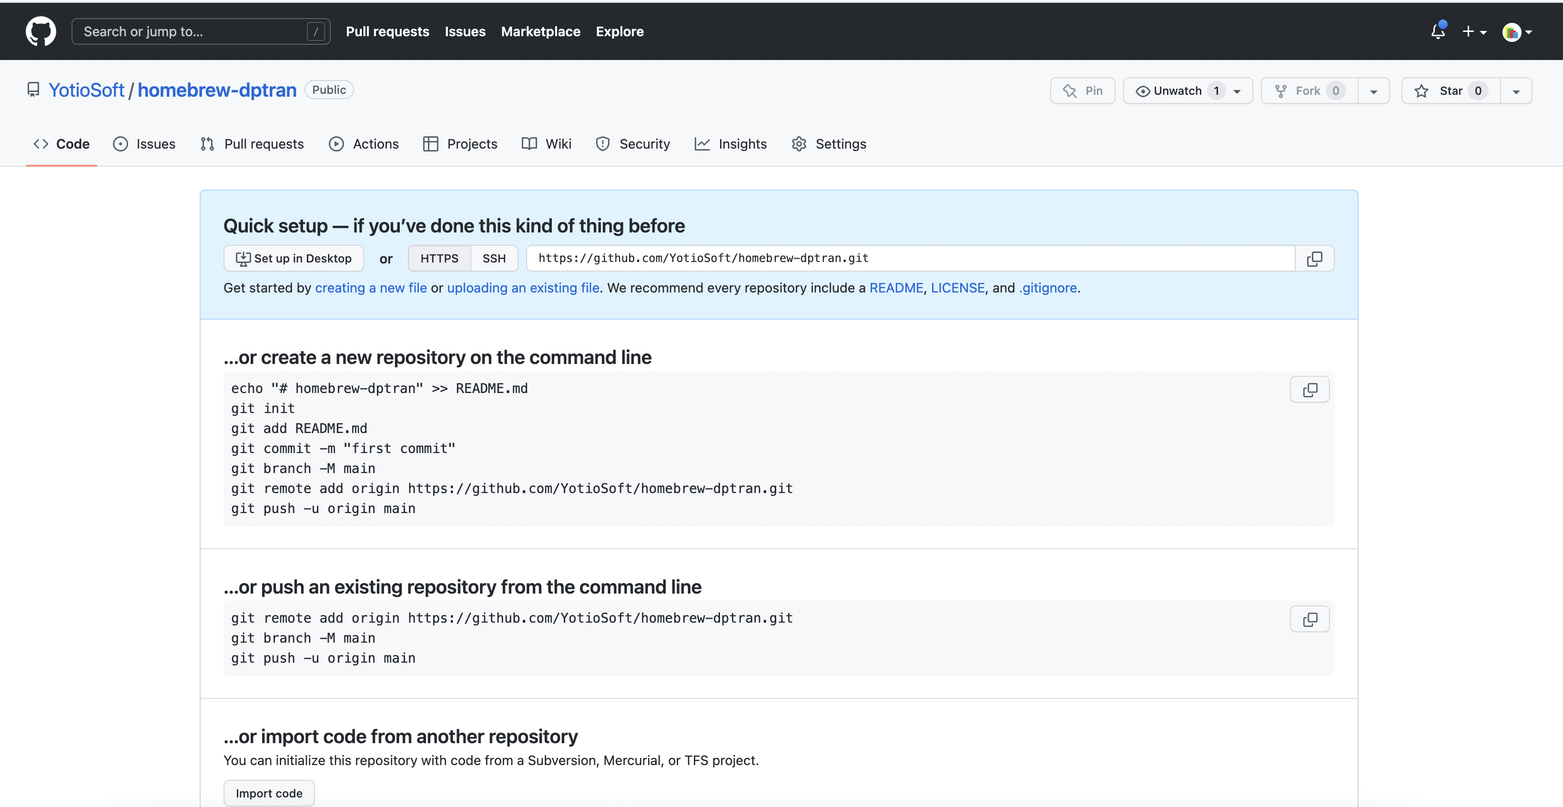Open the repository Settings tab
Screen dimensions: 1563x807
point(829,144)
